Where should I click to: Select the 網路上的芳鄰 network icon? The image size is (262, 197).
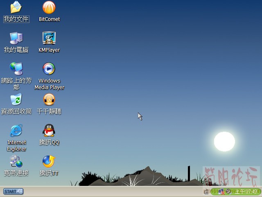tap(16, 69)
